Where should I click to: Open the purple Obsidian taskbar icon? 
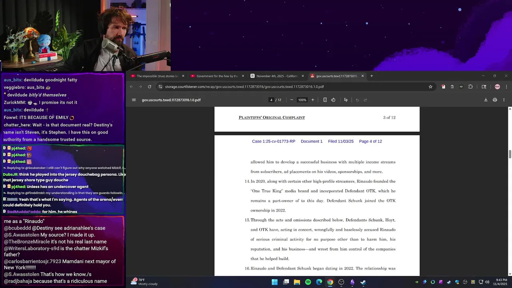pos(352,282)
